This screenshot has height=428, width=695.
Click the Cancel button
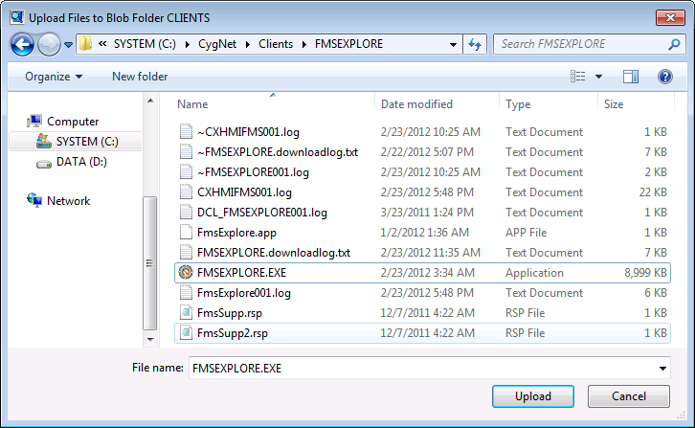tap(629, 396)
